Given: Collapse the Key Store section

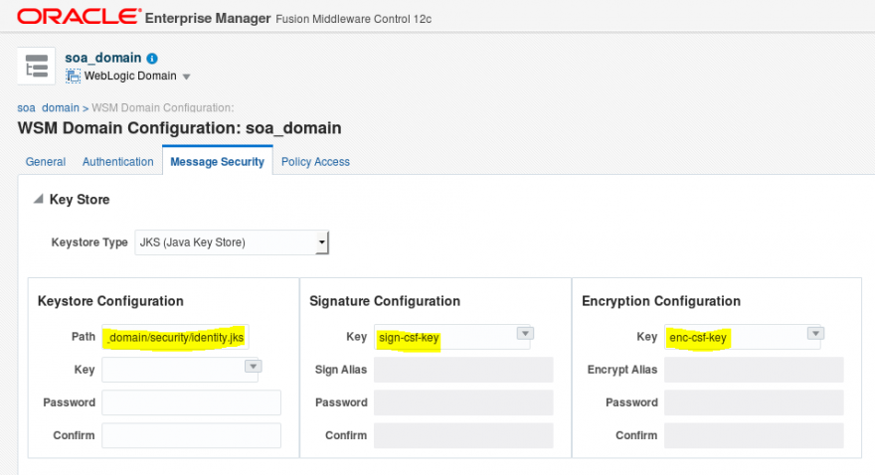Looking at the screenshot, I should 38,199.
